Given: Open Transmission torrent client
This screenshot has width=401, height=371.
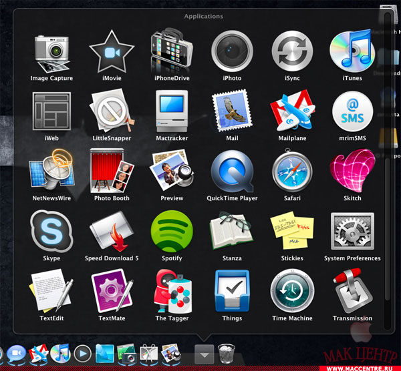Looking at the screenshot, I should (x=352, y=291).
